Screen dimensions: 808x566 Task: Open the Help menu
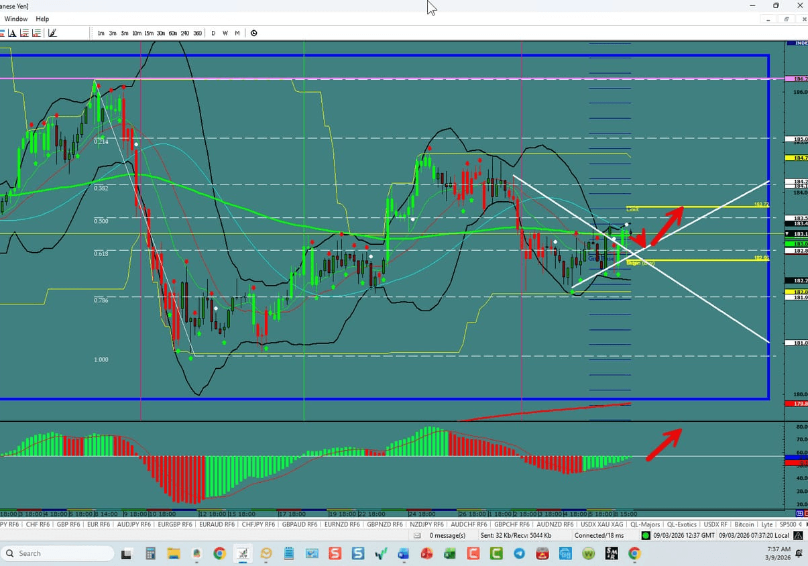42,19
